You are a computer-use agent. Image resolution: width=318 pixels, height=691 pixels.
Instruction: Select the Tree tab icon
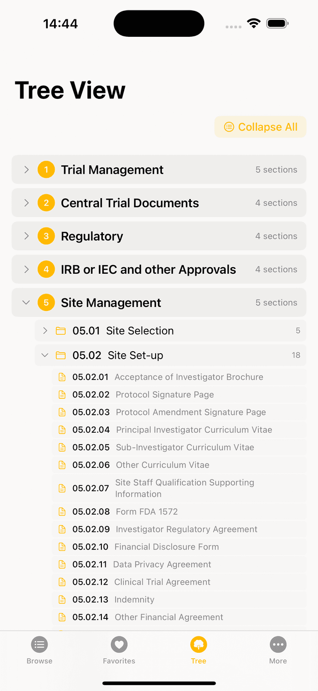pyautogui.click(x=198, y=645)
